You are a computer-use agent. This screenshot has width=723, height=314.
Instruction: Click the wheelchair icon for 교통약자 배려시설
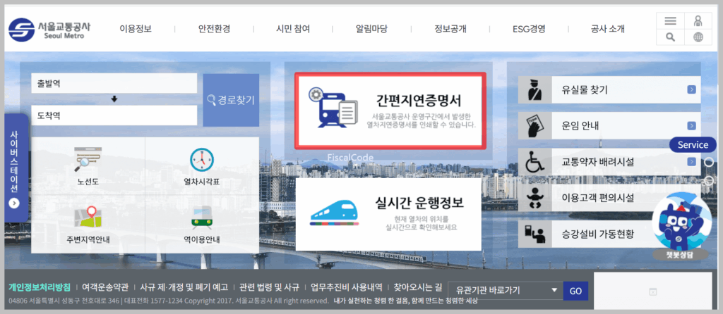click(535, 162)
